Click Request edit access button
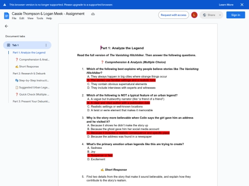The image size is (249, 186). (173, 15)
